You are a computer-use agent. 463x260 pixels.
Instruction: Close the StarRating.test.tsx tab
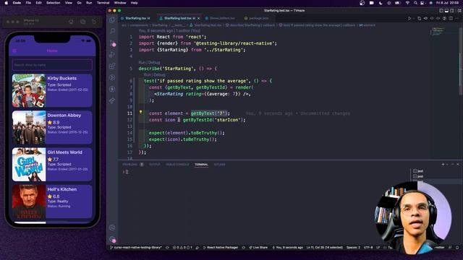point(199,18)
